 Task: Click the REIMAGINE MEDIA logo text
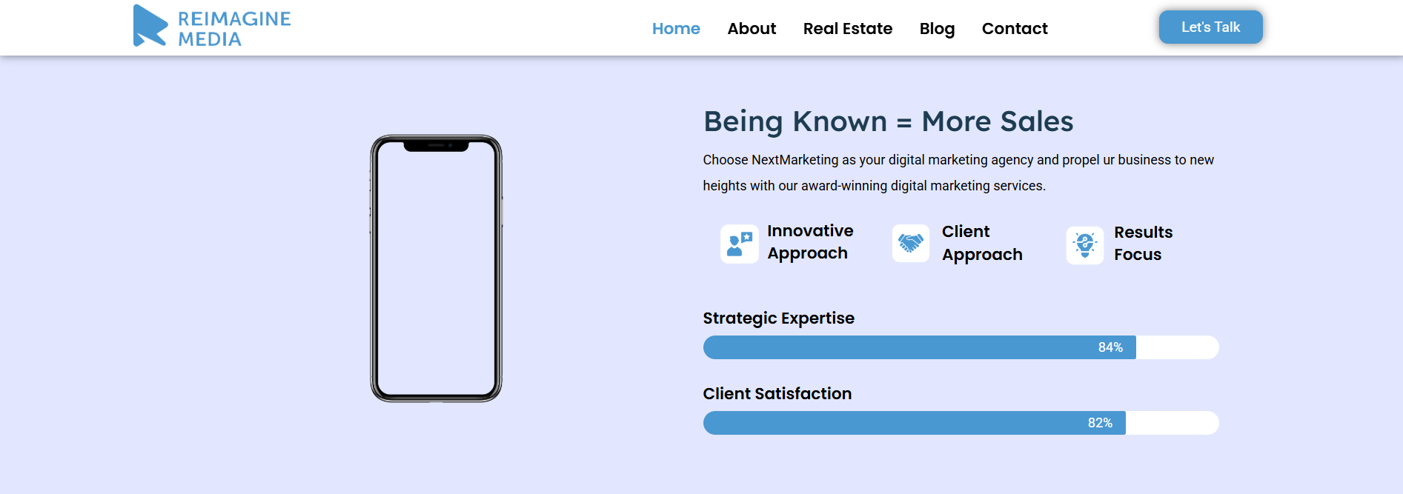point(234,29)
